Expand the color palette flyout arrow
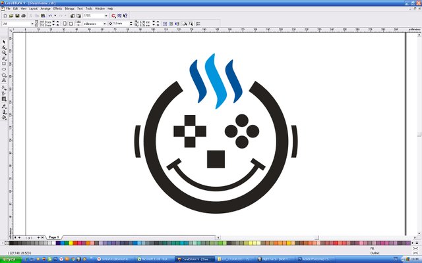Viewport: 422px width, 263px height. 417,243
